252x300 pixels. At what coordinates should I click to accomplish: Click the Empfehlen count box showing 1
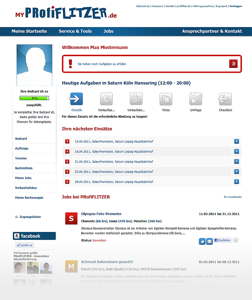click(236, 240)
